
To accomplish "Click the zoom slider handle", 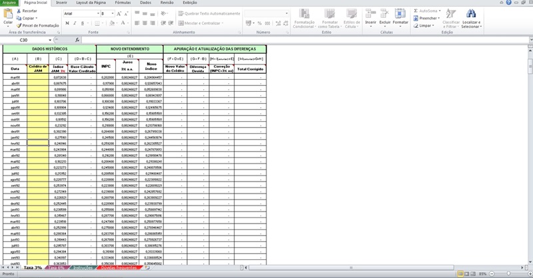I will click(x=508, y=273).
